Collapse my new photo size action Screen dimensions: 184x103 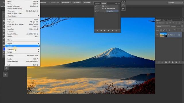[x=103, y=9]
